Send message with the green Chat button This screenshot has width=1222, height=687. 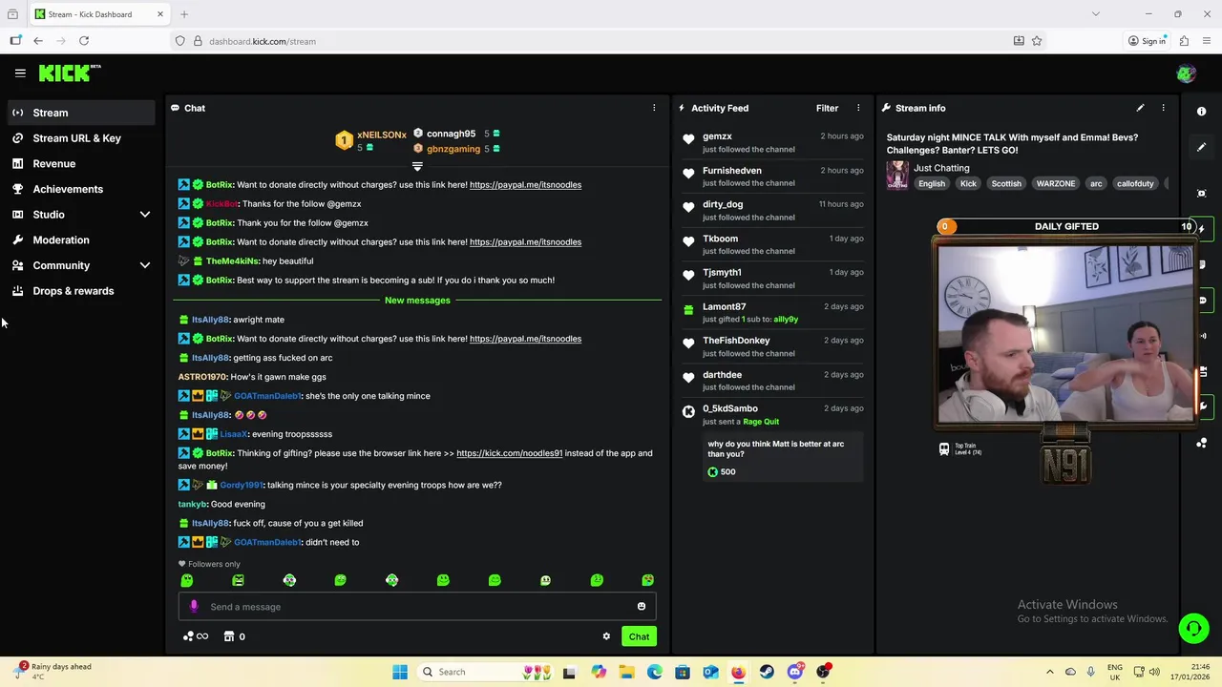[x=639, y=636]
